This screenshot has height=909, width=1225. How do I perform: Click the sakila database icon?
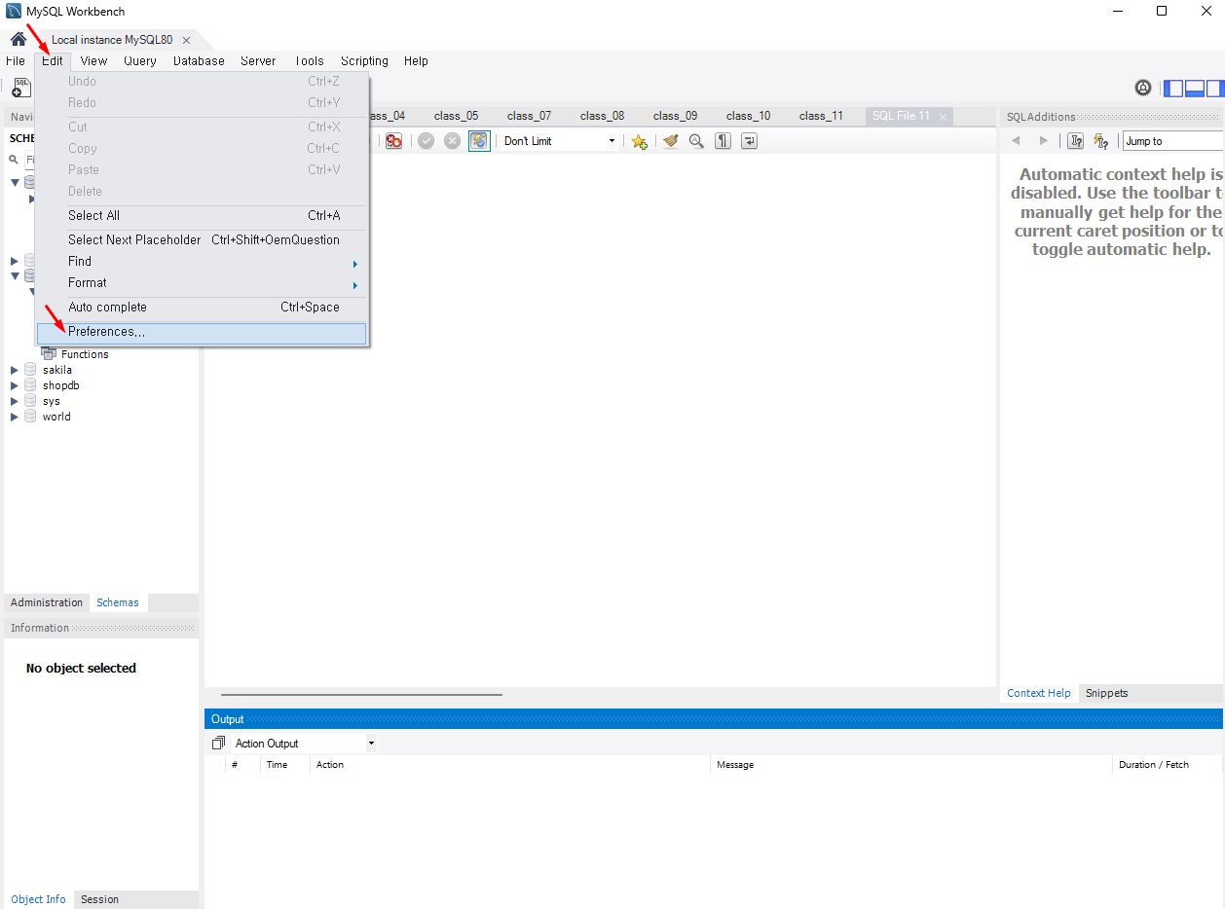30,370
